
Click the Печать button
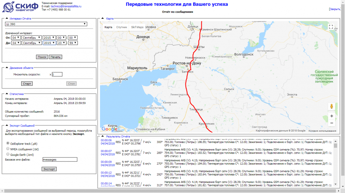tap(56, 57)
